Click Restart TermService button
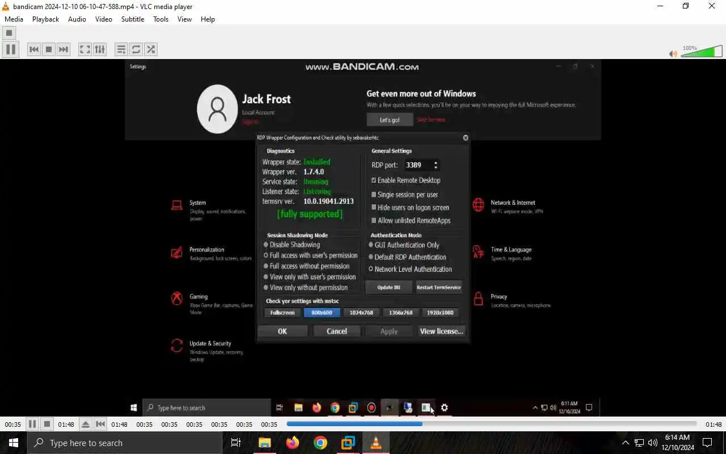 (439, 288)
